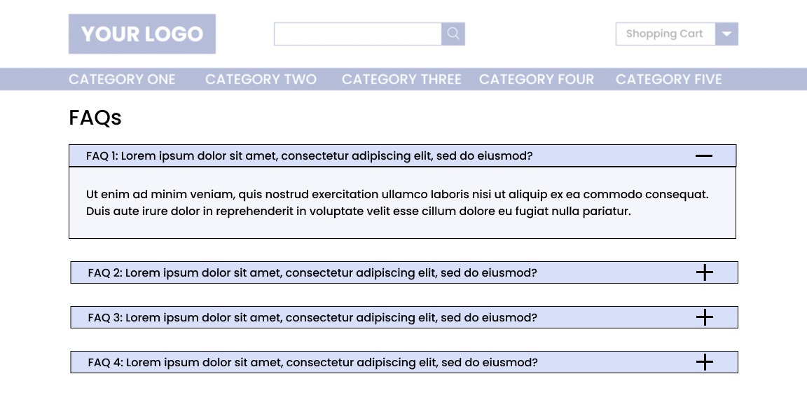Viewport: 807px width, 416px height.
Task: Click the YOUR LOGO image
Action: pyautogui.click(x=142, y=34)
